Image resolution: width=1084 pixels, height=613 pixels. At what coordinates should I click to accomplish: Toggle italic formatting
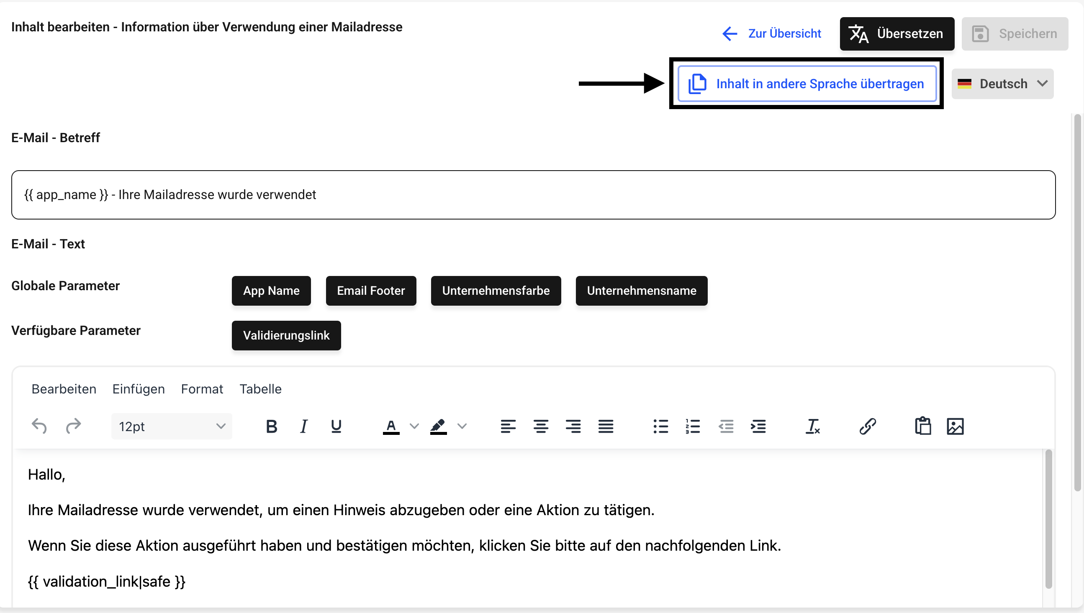click(303, 426)
